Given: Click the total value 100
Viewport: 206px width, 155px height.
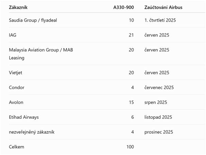Looking at the screenshot, I should coord(130,147).
